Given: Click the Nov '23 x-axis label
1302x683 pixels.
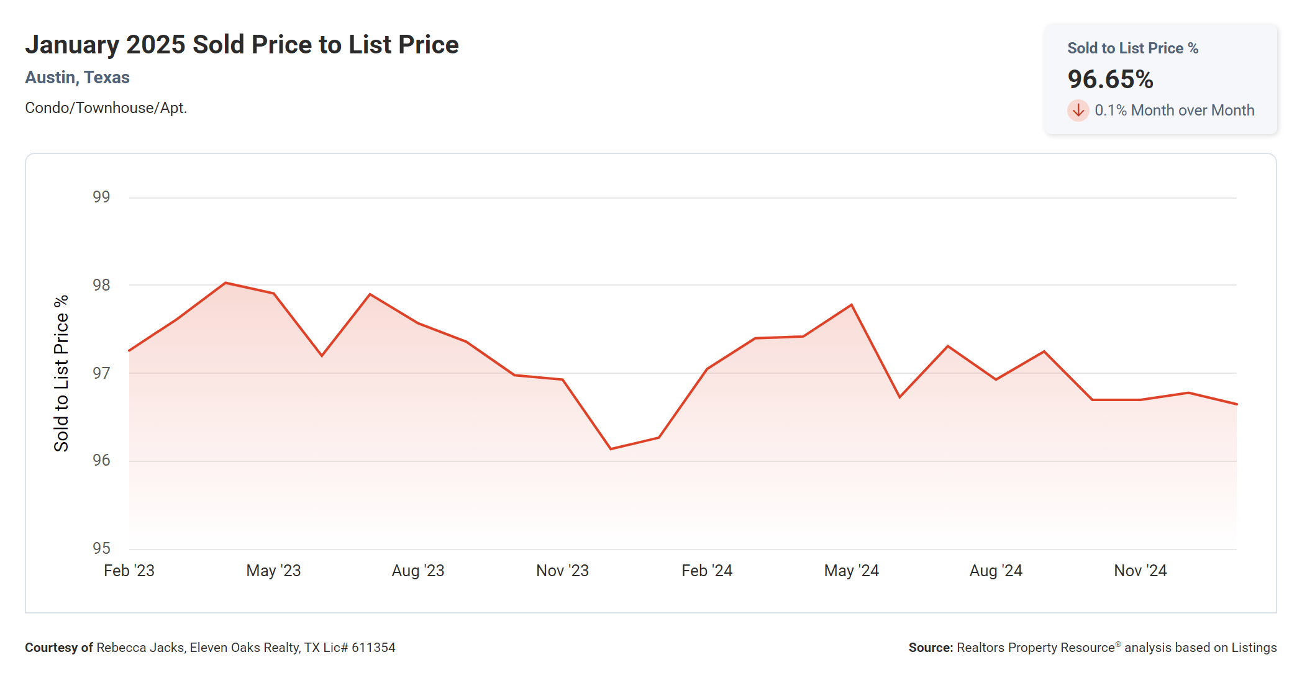Looking at the screenshot, I should [562, 571].
